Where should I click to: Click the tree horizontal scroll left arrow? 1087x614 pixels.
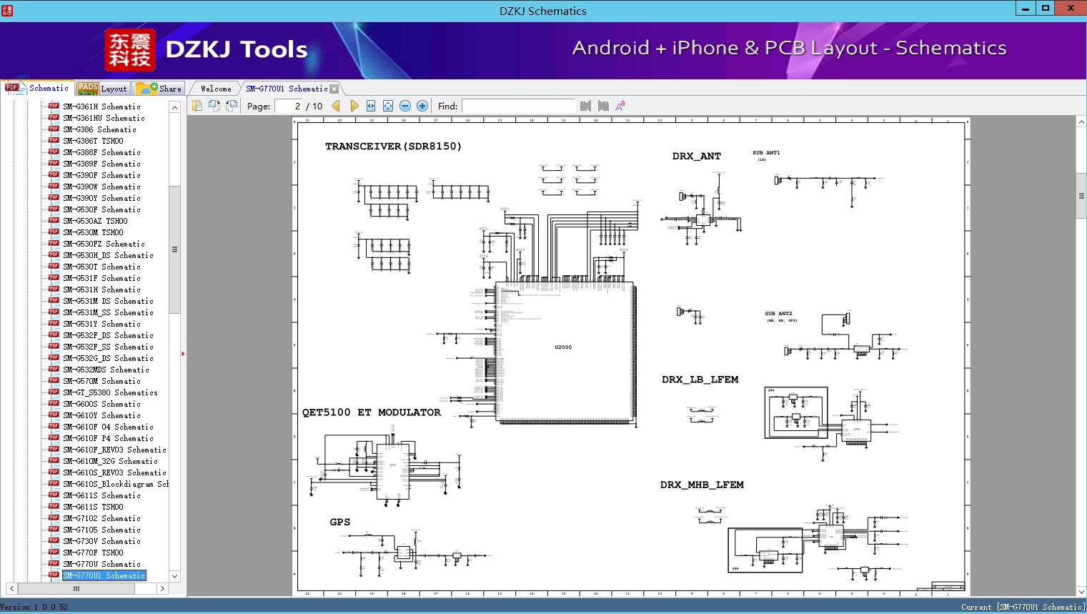(x=12, y=589)
